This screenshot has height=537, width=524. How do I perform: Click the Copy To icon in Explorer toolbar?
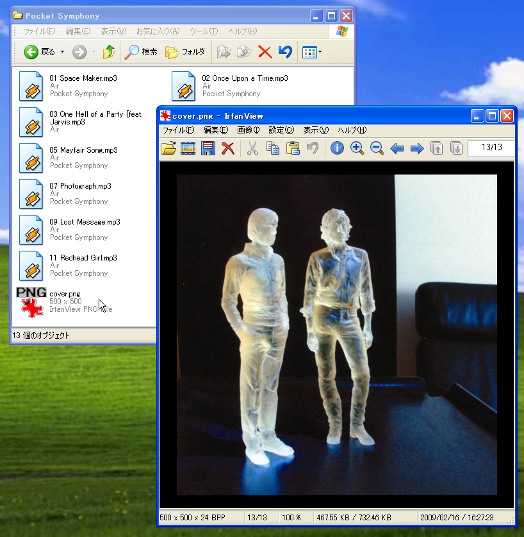pos(244,52)
